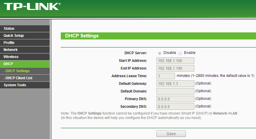This screenshot has width=256, height=139.
Task: Open the DHCP Client List page
Action: pos(25,78)
